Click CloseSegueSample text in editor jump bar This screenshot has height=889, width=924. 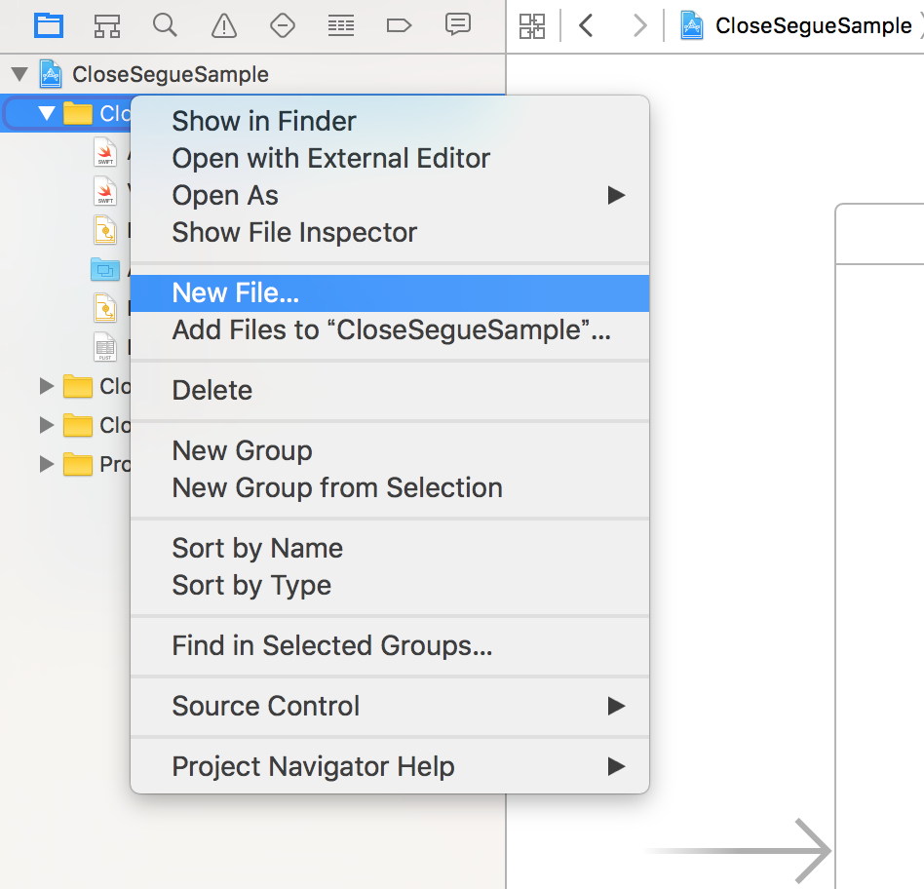[813, 26]
